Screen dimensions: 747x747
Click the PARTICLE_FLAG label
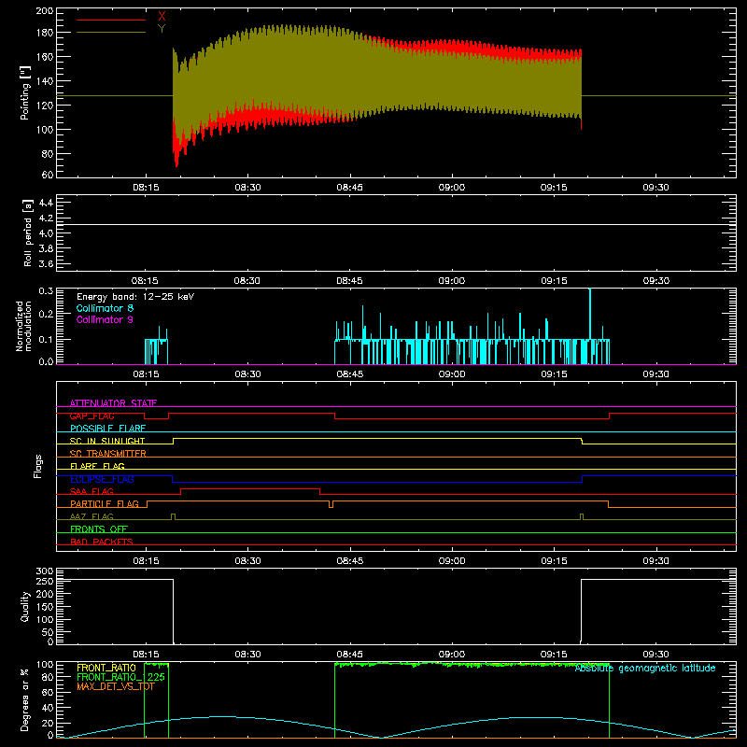(x=105, y=503)
